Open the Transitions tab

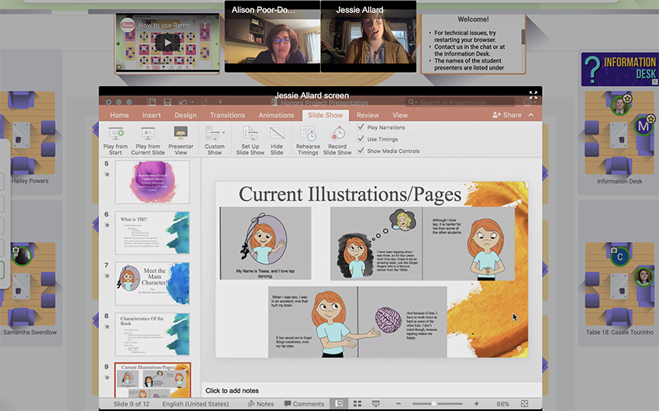point(227,115)
